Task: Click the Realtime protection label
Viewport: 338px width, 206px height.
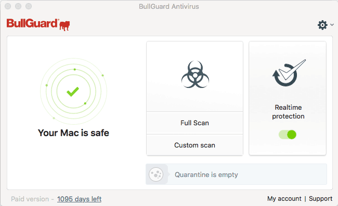Action: pyautogui.click(x=288, y=112)
